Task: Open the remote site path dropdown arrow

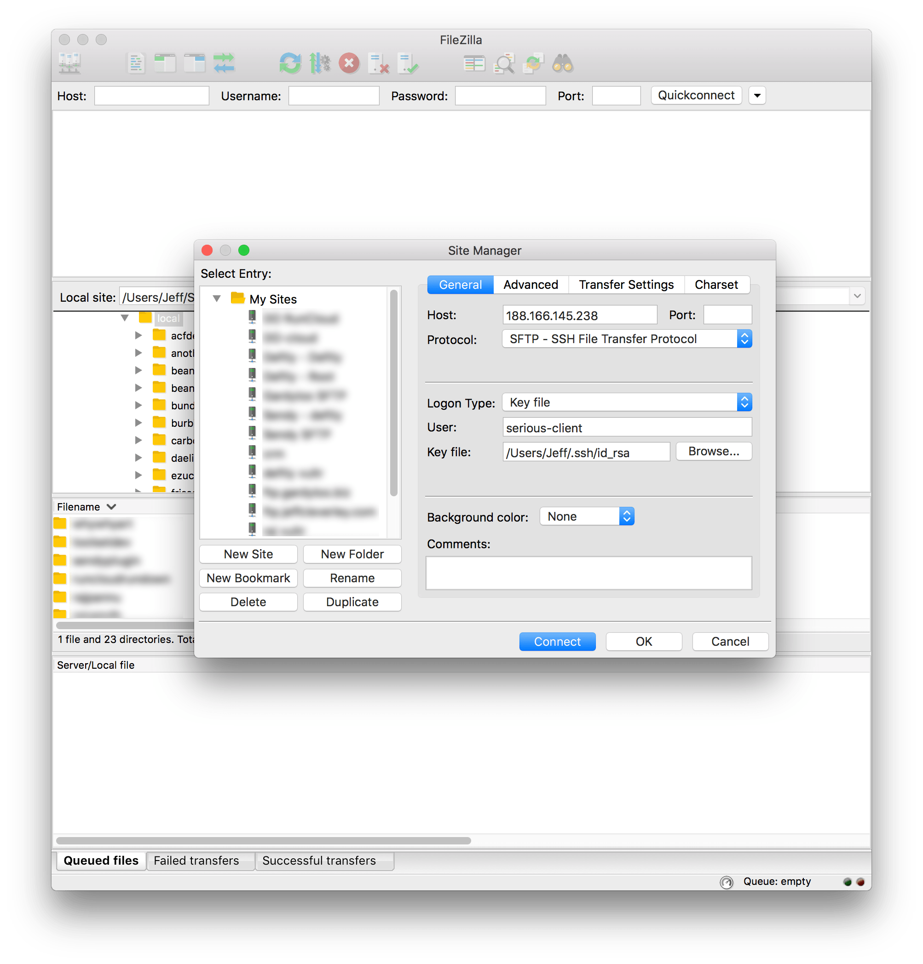Action: 857,296
